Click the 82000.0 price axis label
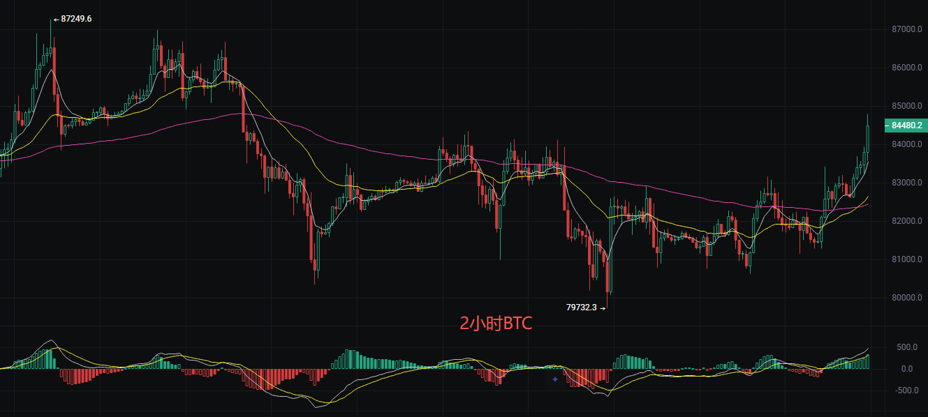Viewport: 928px width, 417px height. point(907,221)
